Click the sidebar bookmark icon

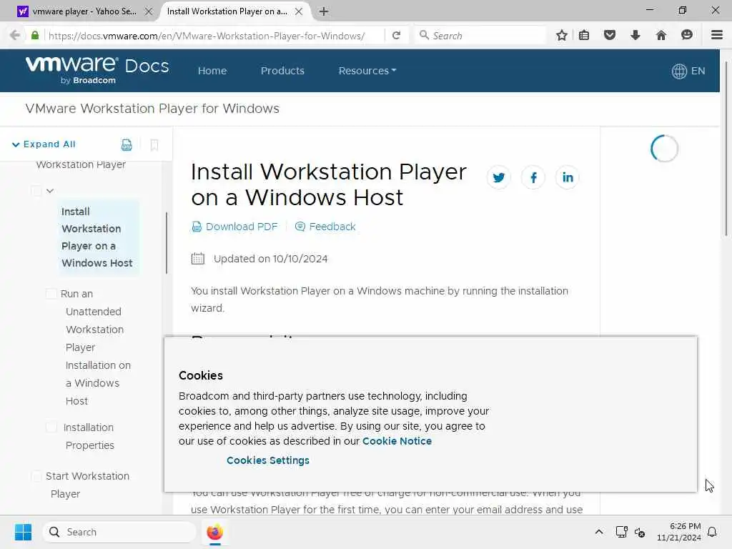click(x=154, y=144)
